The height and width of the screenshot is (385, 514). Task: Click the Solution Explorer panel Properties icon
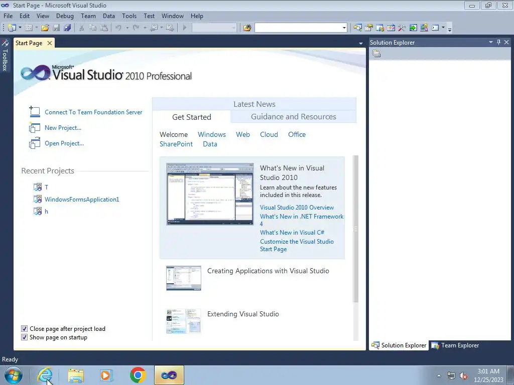pos(376,54)
